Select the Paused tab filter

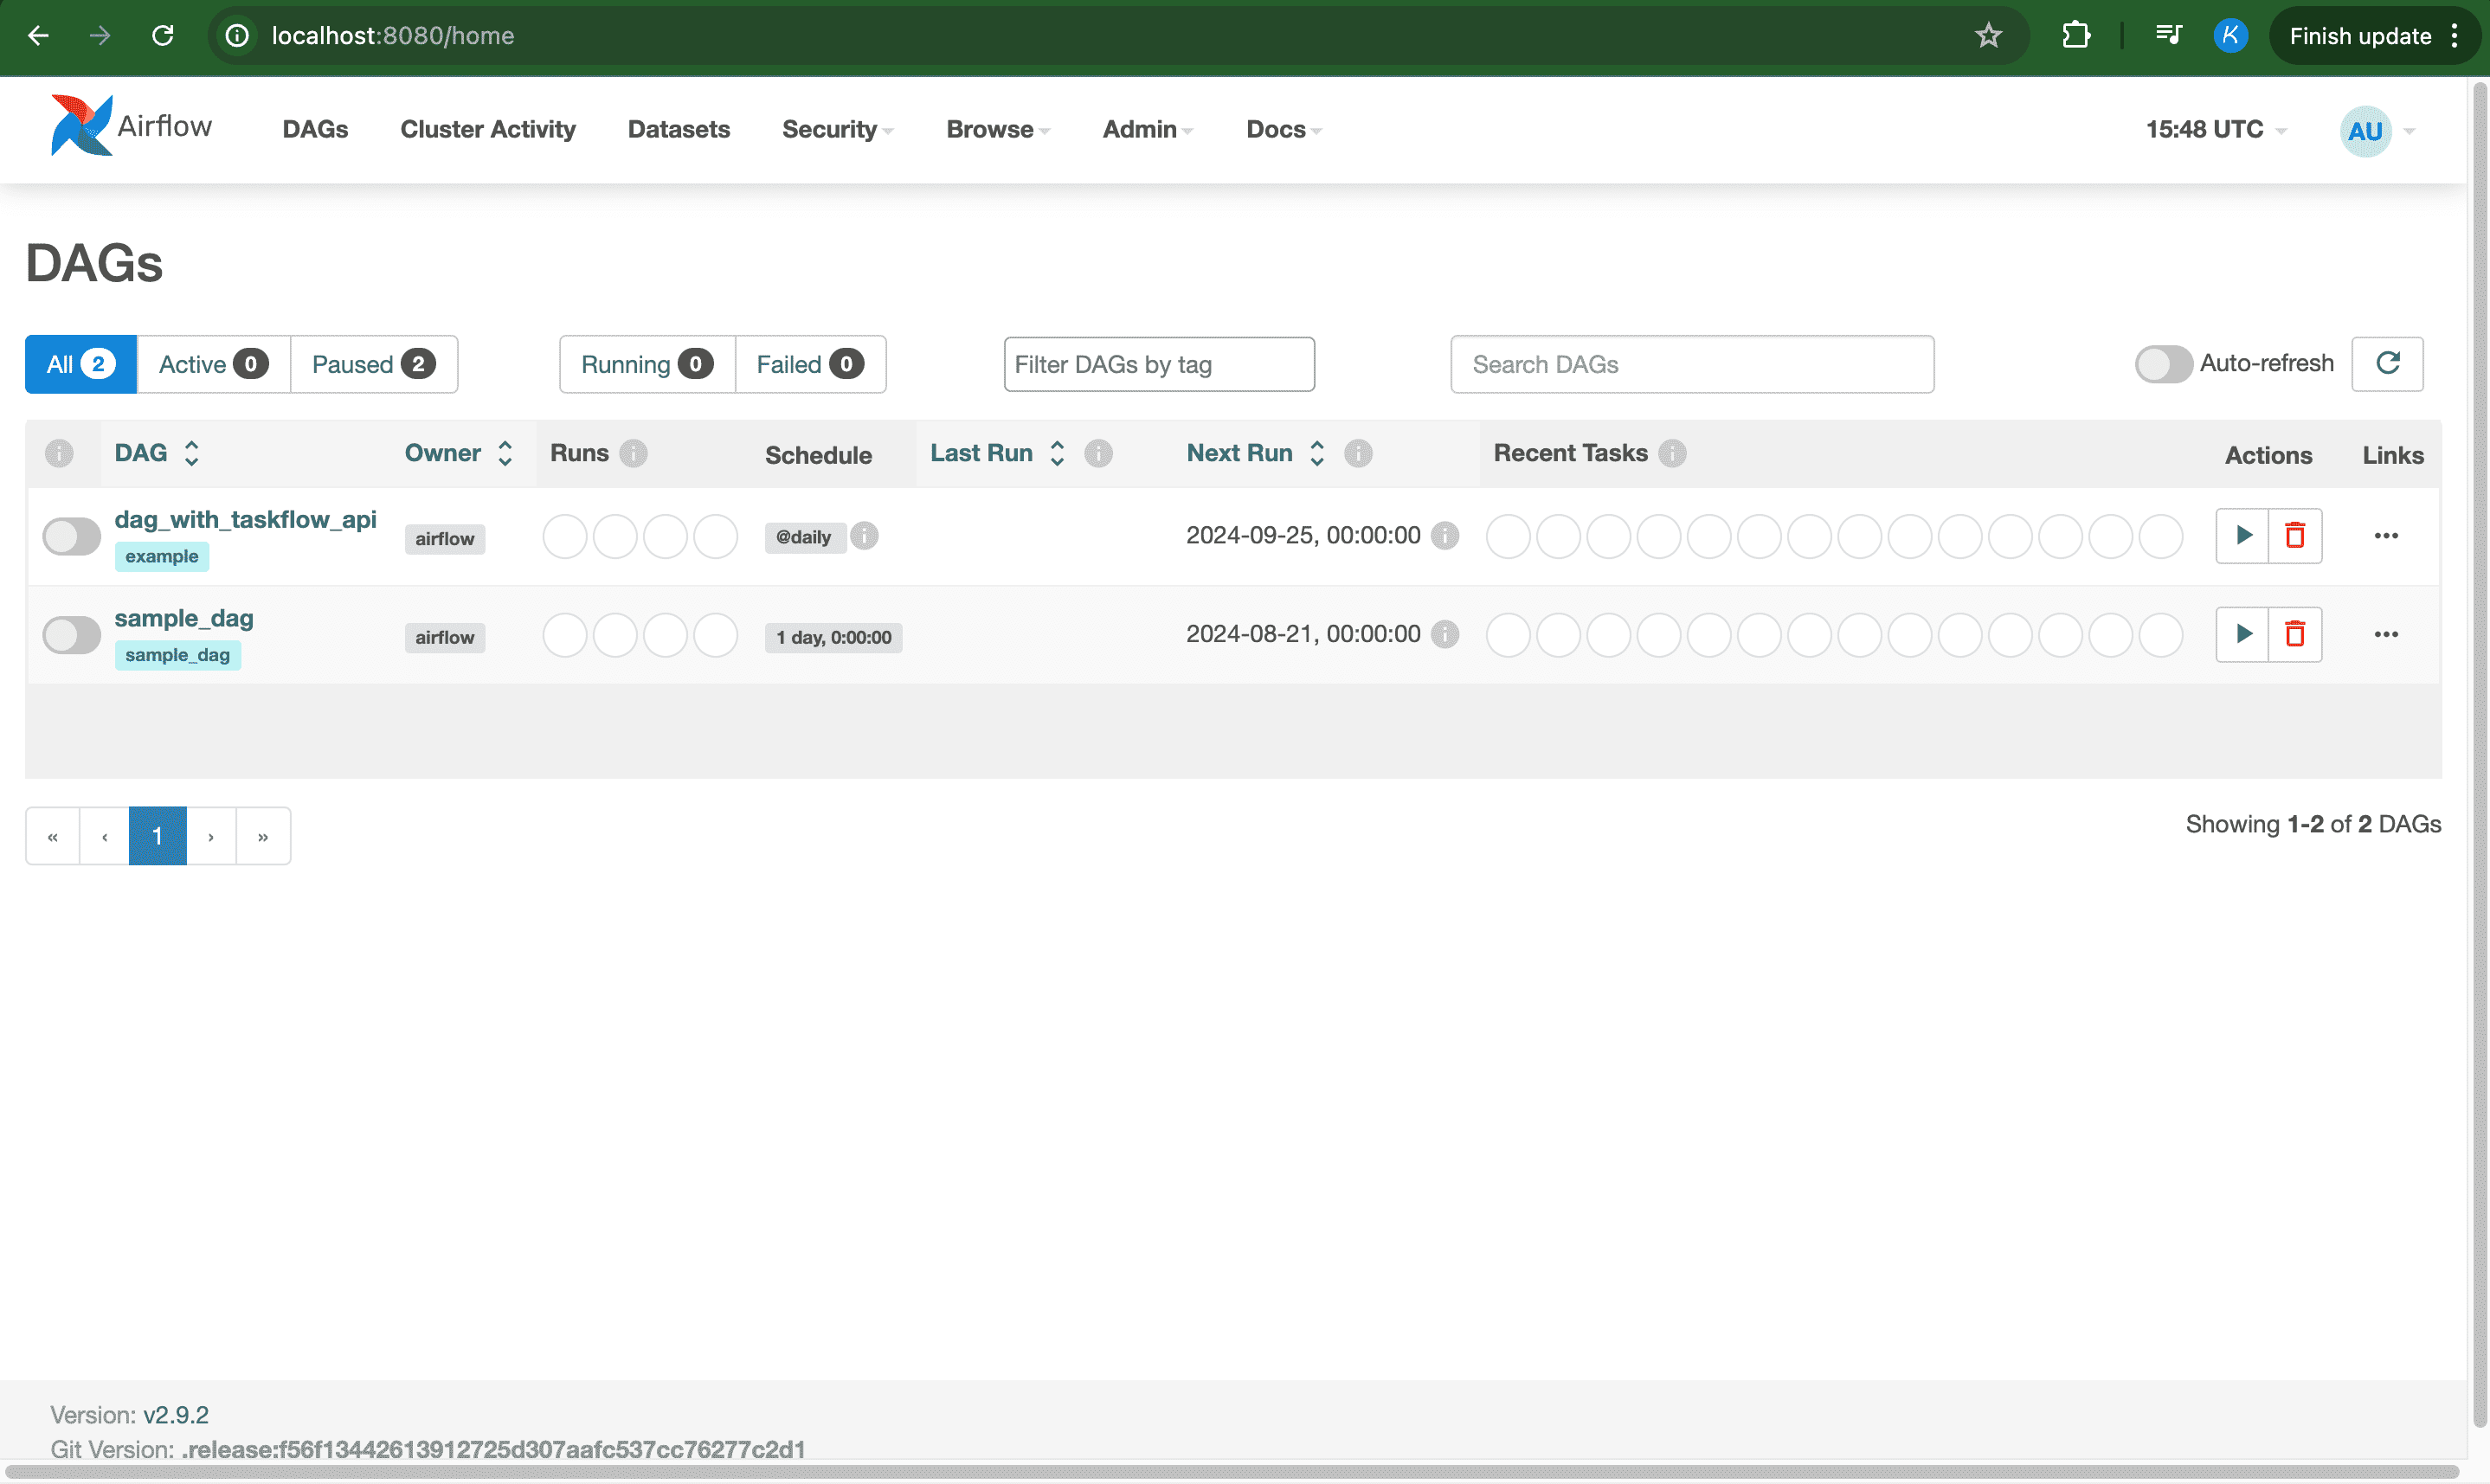click(373, 363)
